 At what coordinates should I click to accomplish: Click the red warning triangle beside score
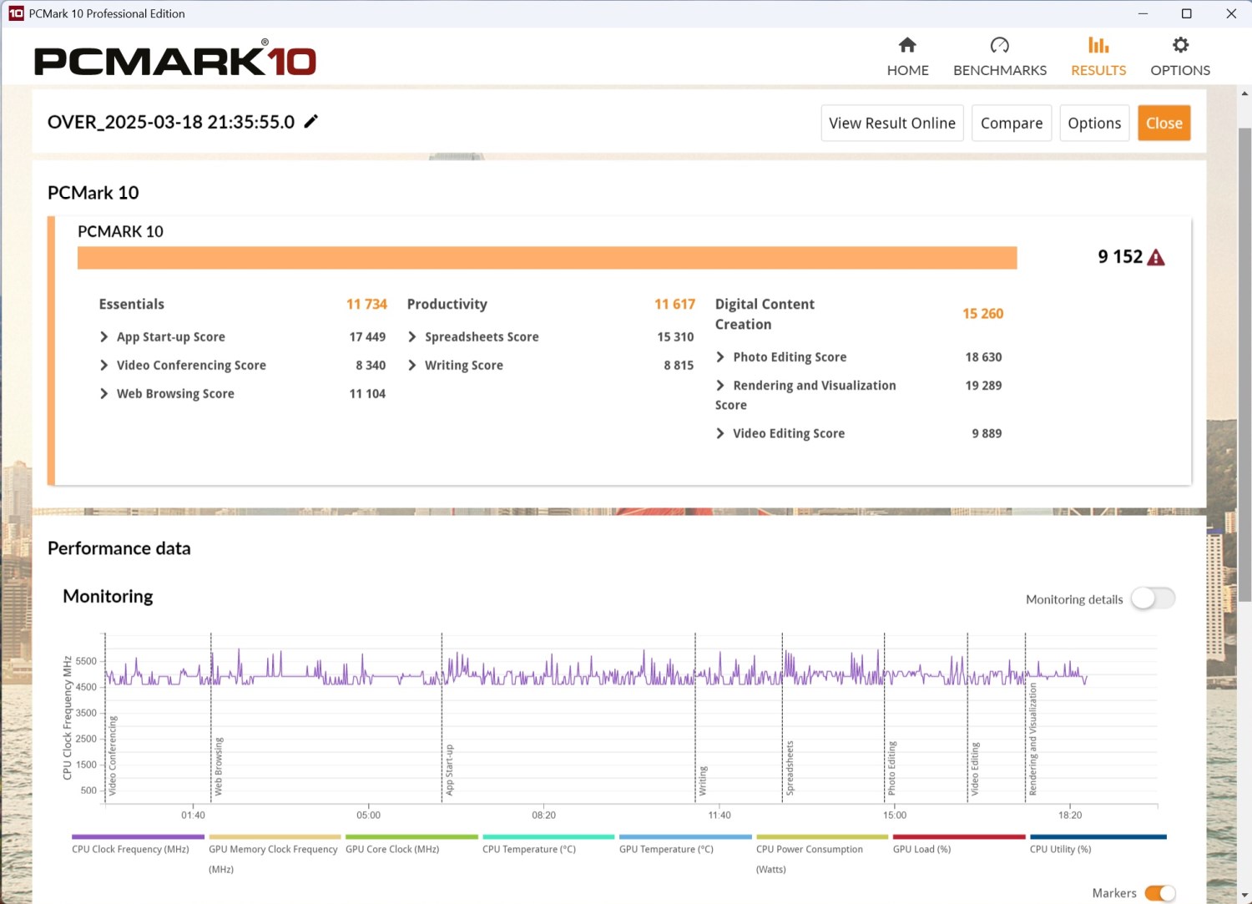(x=1156, y=258)
